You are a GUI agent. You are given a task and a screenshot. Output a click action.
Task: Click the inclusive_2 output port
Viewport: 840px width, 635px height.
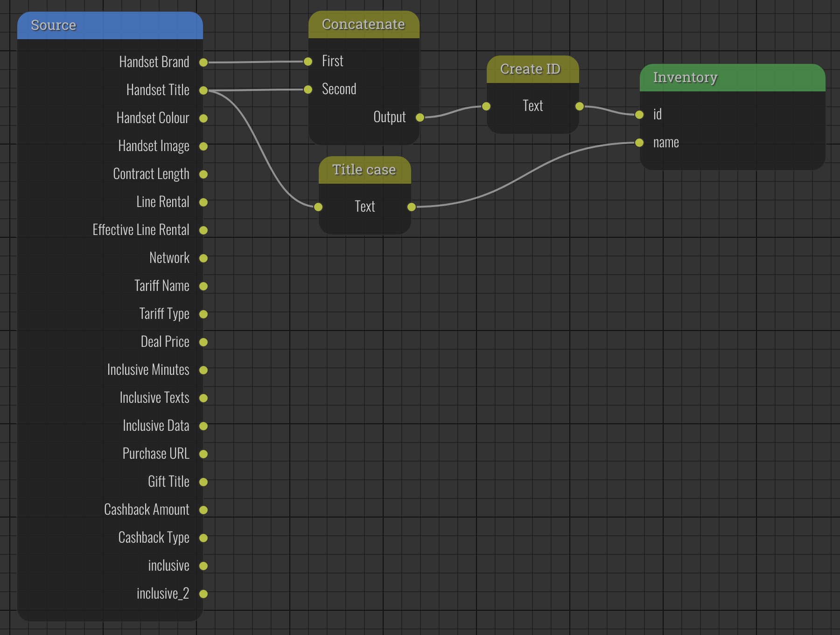point(203,594)
